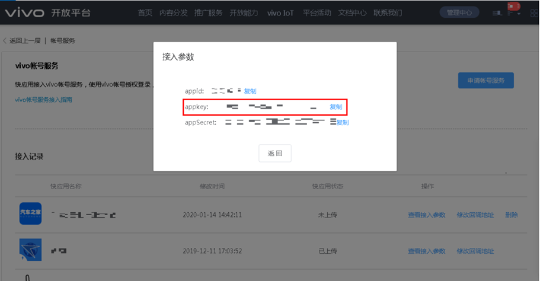Open 推广服务 navigation item
Viewport: 540px width, 281px height.
click(209, 12)
